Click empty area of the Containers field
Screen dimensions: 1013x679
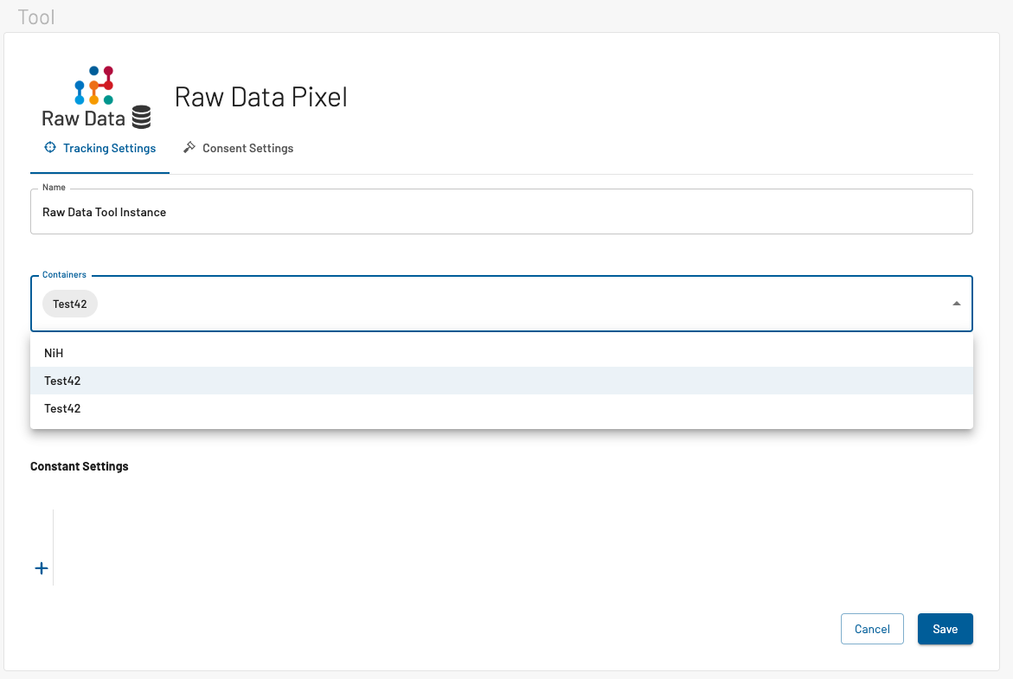[519, 304]
